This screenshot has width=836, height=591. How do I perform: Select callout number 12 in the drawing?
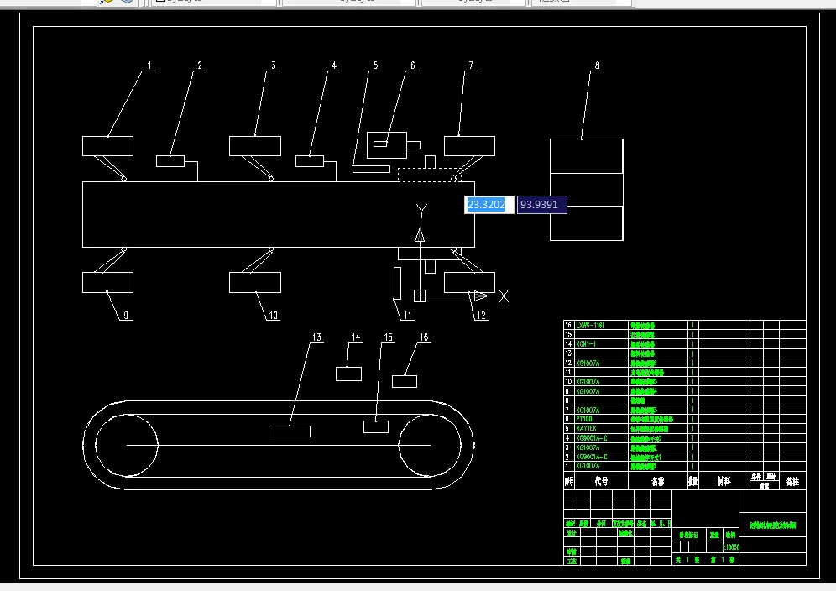(x=482, y=316)
